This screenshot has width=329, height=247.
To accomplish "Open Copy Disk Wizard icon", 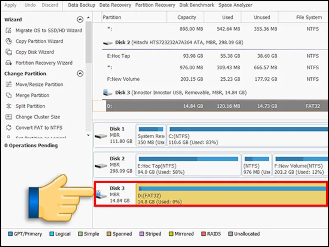I will [x=9, y=52].
